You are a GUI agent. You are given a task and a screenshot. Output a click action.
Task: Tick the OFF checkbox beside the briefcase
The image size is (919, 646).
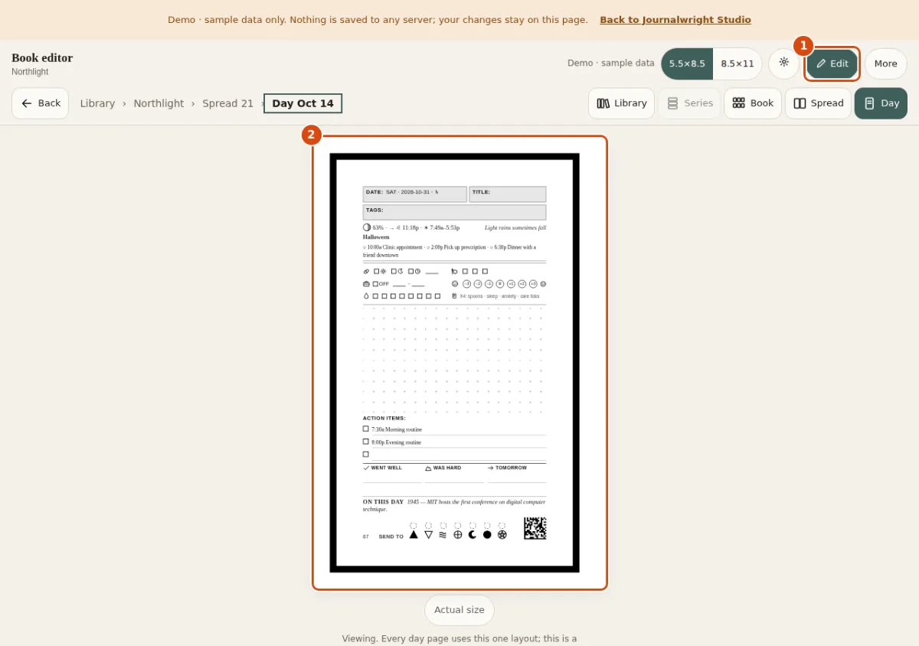coord(376,283)
